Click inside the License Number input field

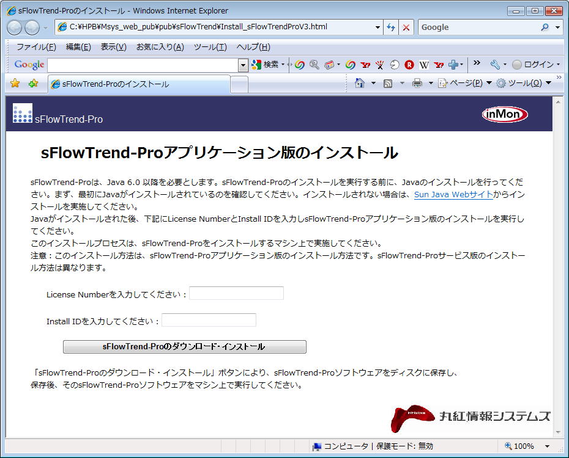click(236, 293)
